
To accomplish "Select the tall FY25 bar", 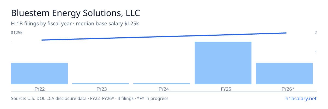I will [223, 63].
